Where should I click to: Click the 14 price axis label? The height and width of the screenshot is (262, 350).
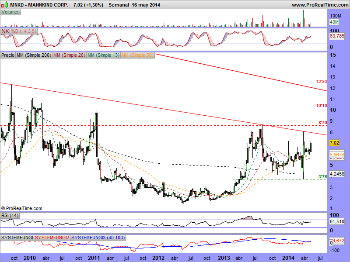[x=333, y=66]
